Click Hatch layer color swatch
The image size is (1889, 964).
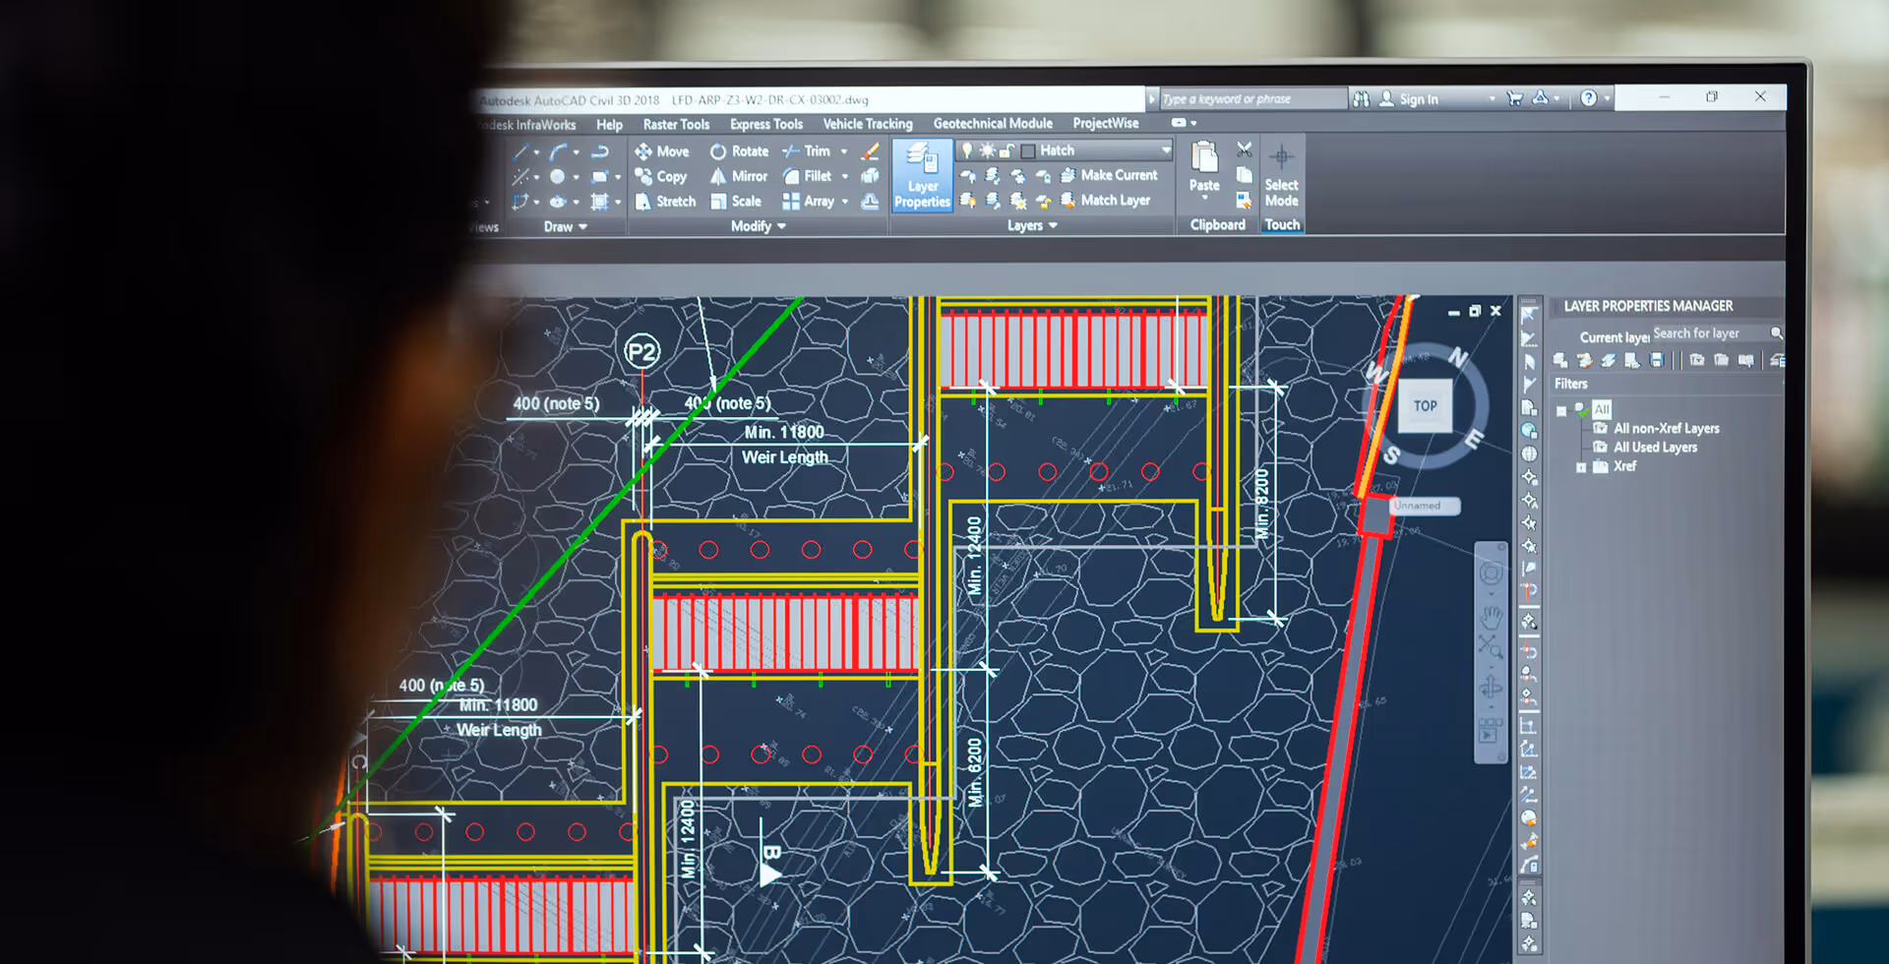coord(1028,151)
